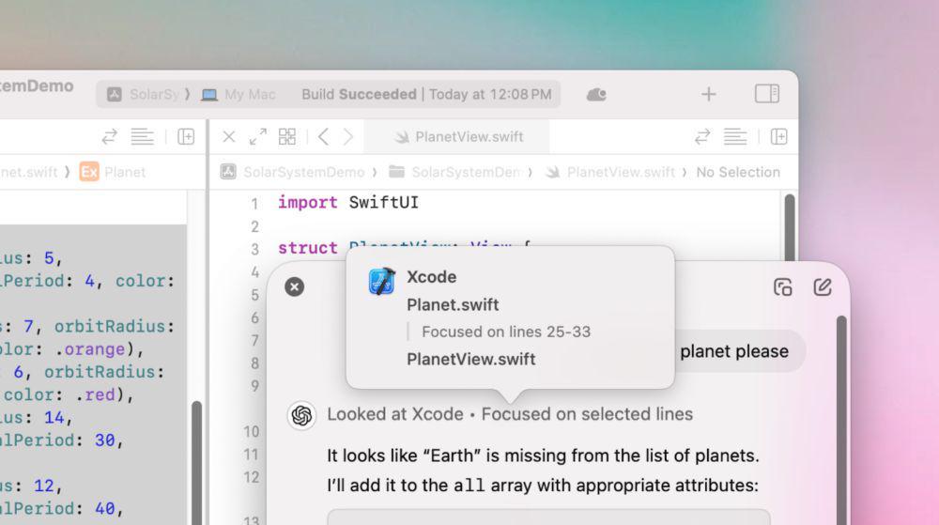Click the plus Library button
Viewport: 939px width, 525px height.
coord(708,94)
